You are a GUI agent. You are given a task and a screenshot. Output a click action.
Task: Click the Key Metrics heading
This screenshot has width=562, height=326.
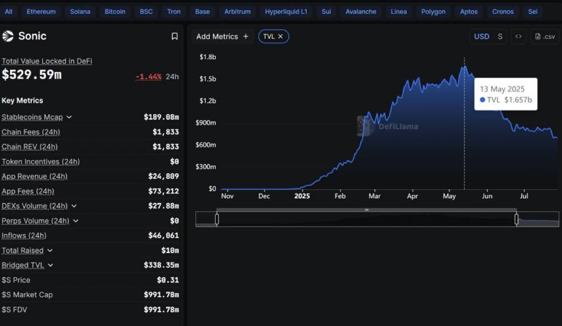tap(22, 101)
